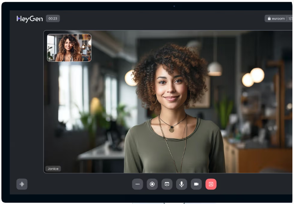Click the play-shaped mark in HeyGen logo
This screenshot has height=204, width=294.
pyautogui.click(x=18, y=19)
